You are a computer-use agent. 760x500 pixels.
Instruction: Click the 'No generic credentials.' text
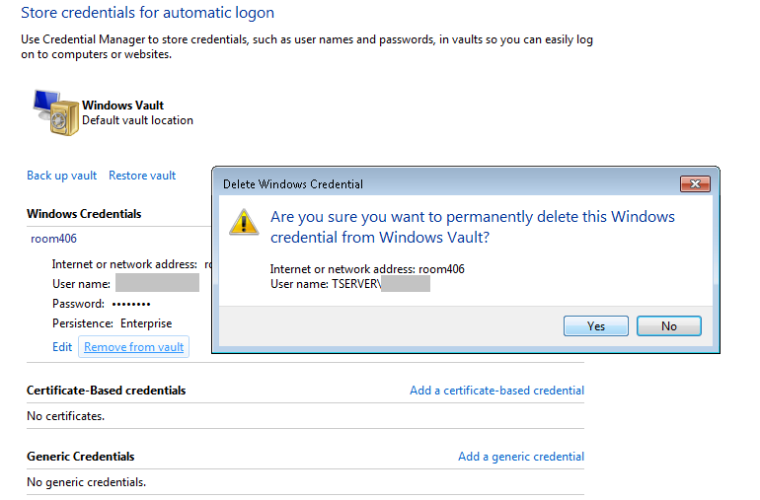(86, 482)
